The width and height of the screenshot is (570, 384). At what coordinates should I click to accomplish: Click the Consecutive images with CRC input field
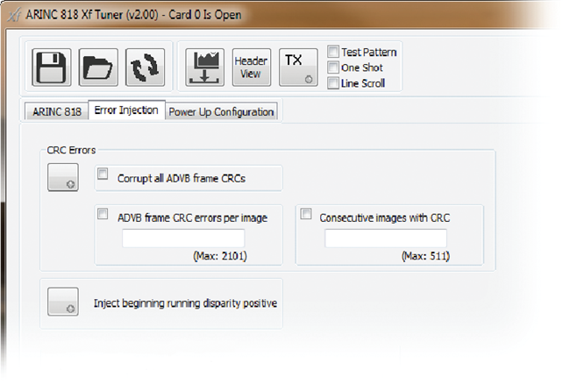[x=386, y=238]
